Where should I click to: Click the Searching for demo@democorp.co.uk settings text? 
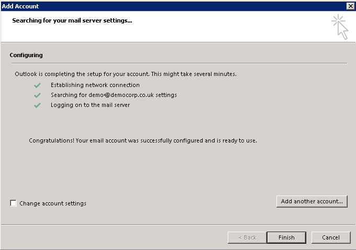coord(114,95)
